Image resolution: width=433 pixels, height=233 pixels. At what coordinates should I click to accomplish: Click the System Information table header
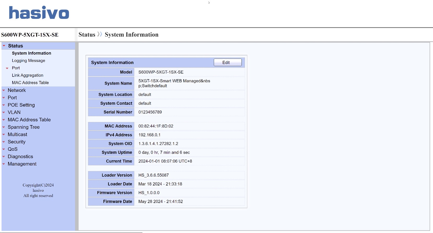(112, 62)
